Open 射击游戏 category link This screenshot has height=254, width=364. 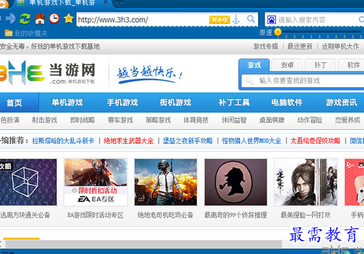44,120
